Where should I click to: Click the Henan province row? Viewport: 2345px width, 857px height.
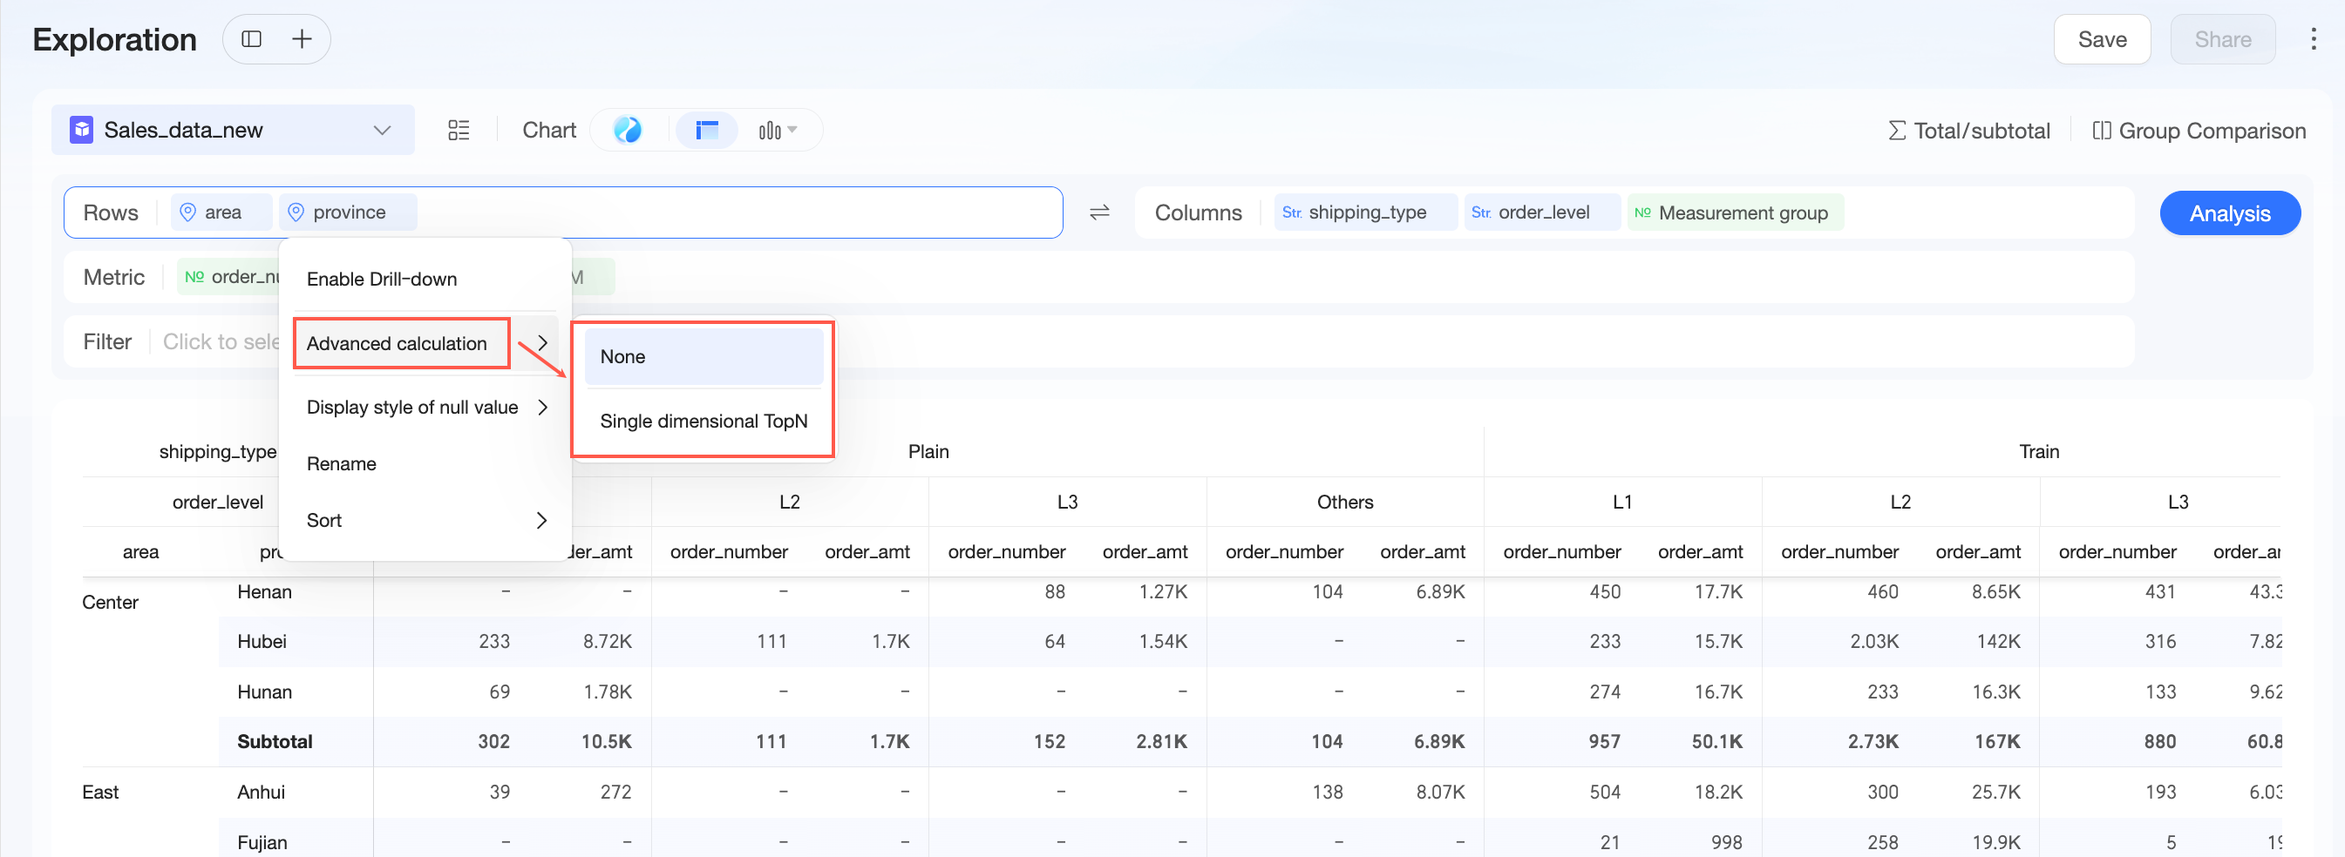click(264, 591)
